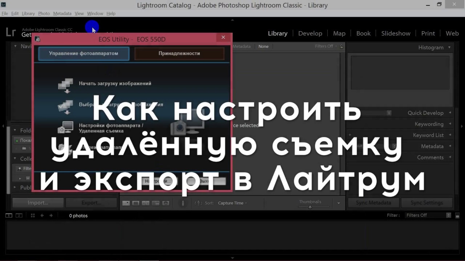Image resolution: width=465 pixels, height=261 pixels.
Task: Click the second window '2' display icon
Action: pos(19,215)
